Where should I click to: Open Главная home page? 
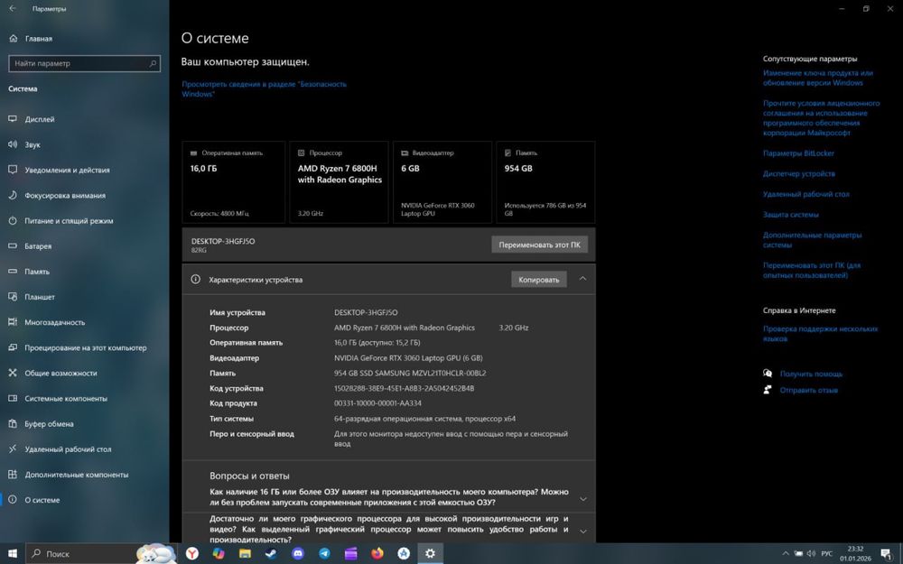pyautogui.click(x=32, y=39)
